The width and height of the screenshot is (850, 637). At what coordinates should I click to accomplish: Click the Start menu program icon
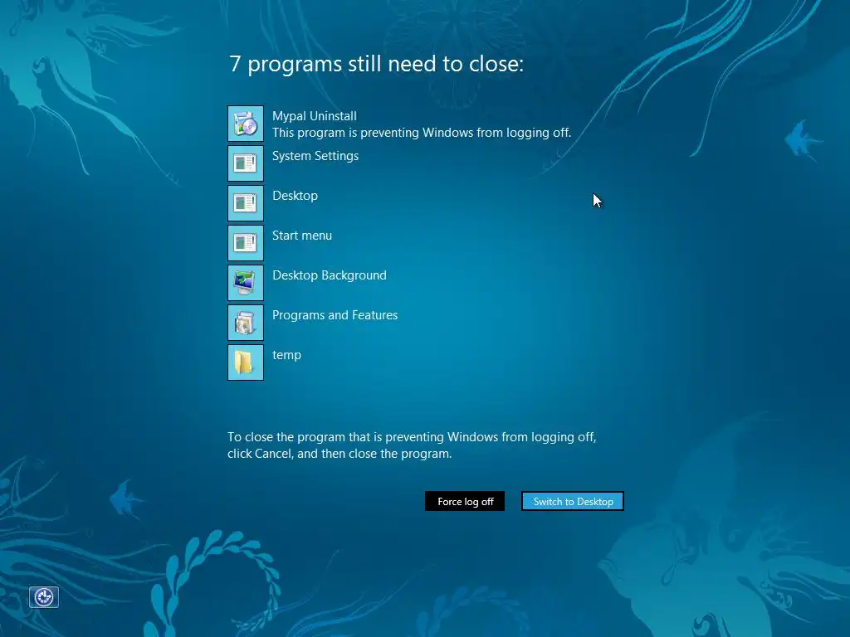[246, 243]
